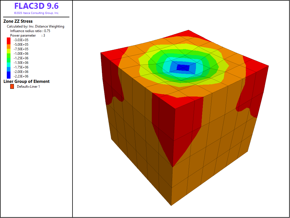Screen dimensions: 290x218
Task: Click the bottom front corner of the cube
Action: point(171,204)
